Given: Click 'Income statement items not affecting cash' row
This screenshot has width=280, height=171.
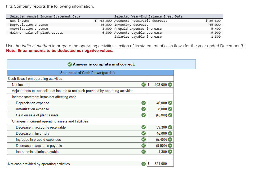Looking at the screenshot, I should (x=44, y=97).
